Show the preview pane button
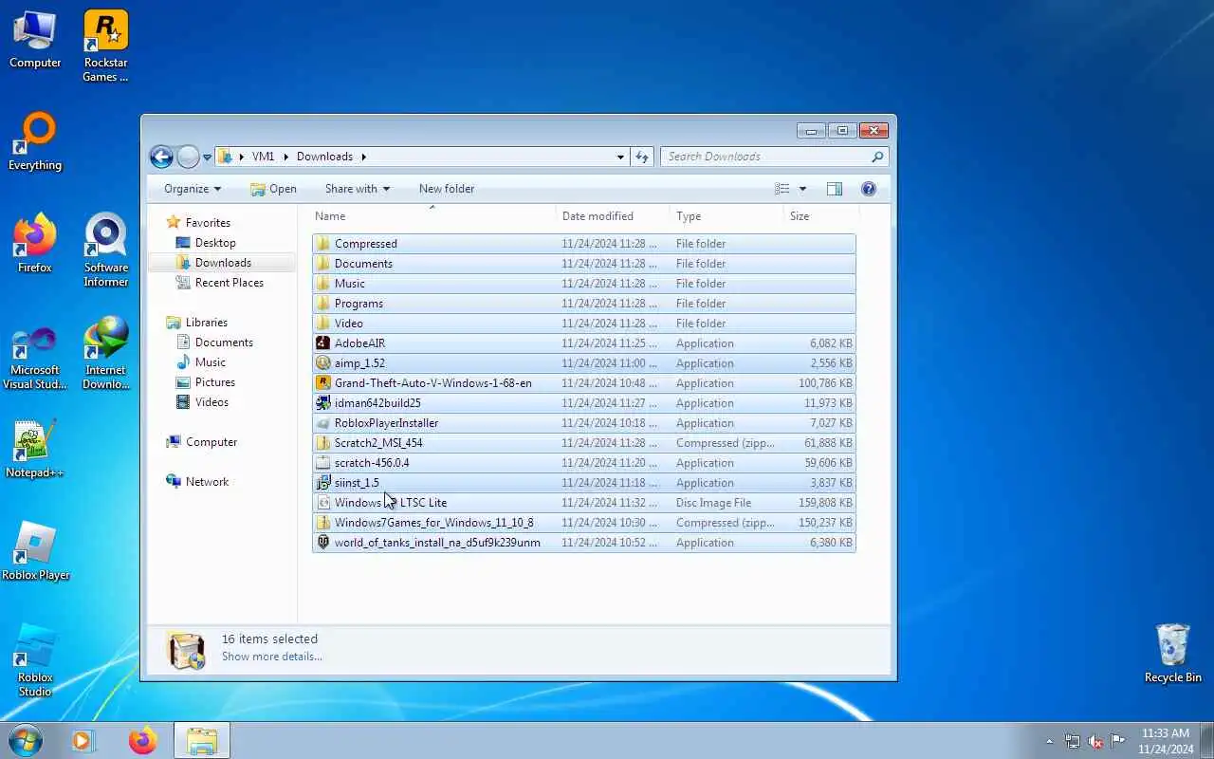The height and width of the screenshot is (759, 1214). click(x=835, y=189)
